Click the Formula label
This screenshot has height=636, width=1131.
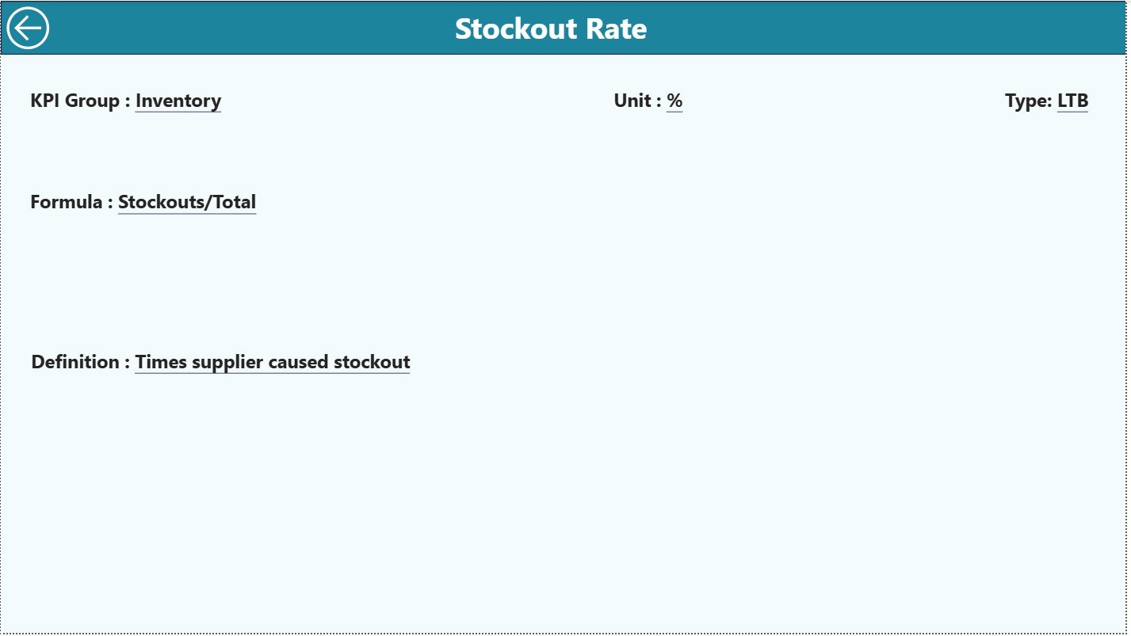[70, 202]
